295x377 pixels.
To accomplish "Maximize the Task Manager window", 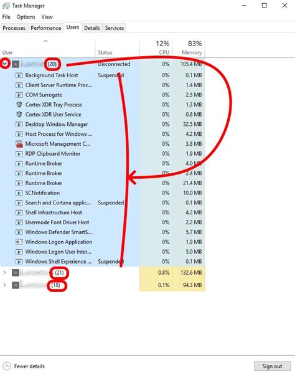I will point(265,6).
